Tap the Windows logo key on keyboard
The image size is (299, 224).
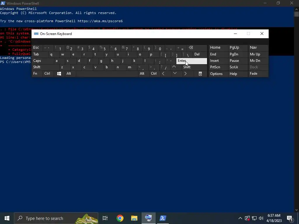coord(59,73)
